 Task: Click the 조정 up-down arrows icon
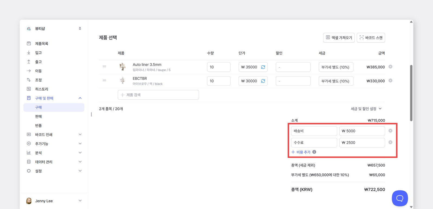(29, 80)
